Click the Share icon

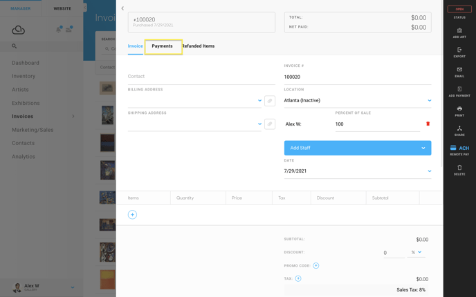(459, 128)
